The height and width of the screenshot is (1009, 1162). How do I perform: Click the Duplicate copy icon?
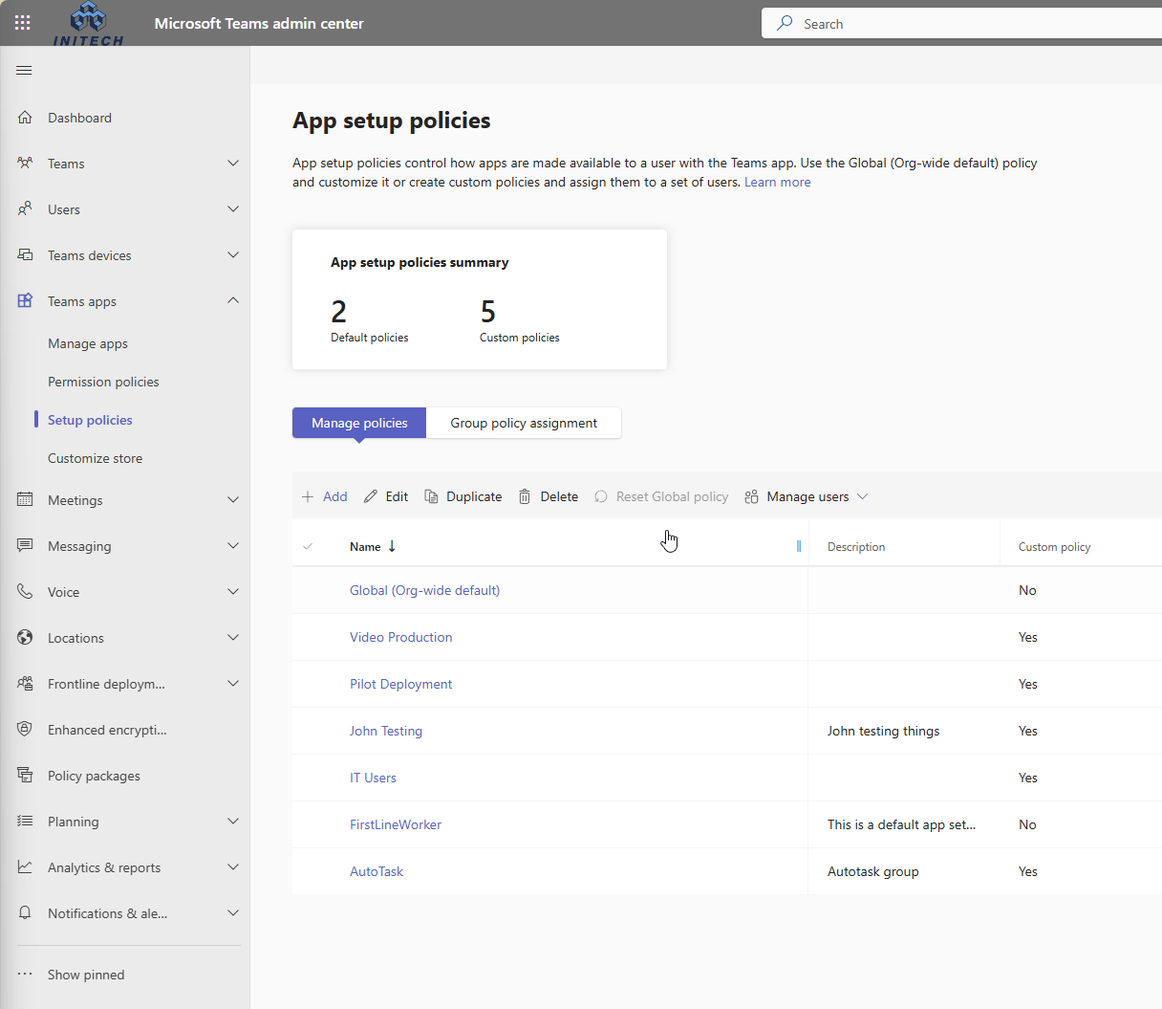(431, 496)
